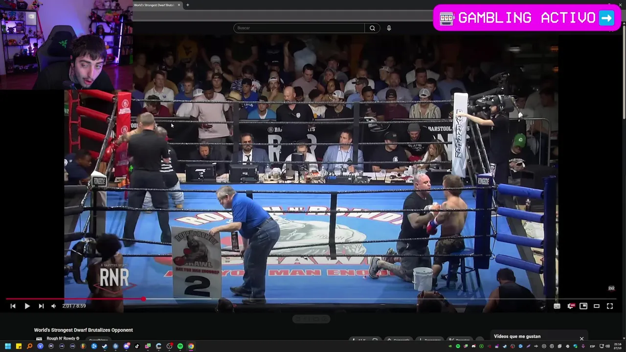Click the Buscar search field

(299, 28)
